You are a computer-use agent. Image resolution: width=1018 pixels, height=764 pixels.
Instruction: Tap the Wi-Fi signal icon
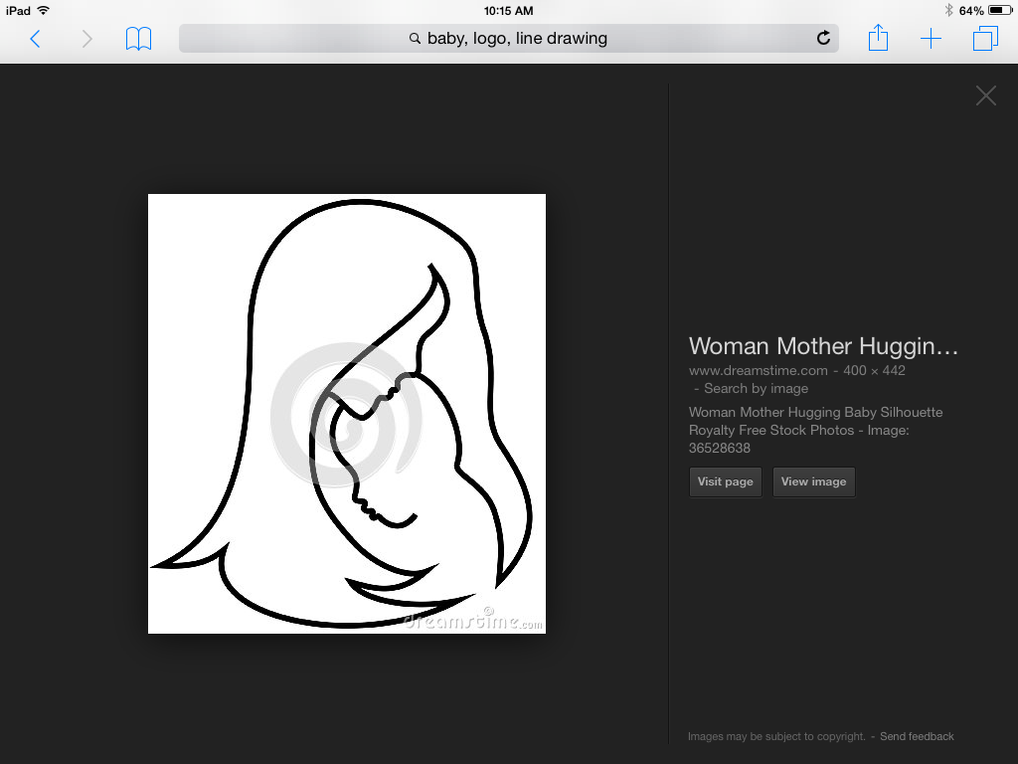[43, 10]
